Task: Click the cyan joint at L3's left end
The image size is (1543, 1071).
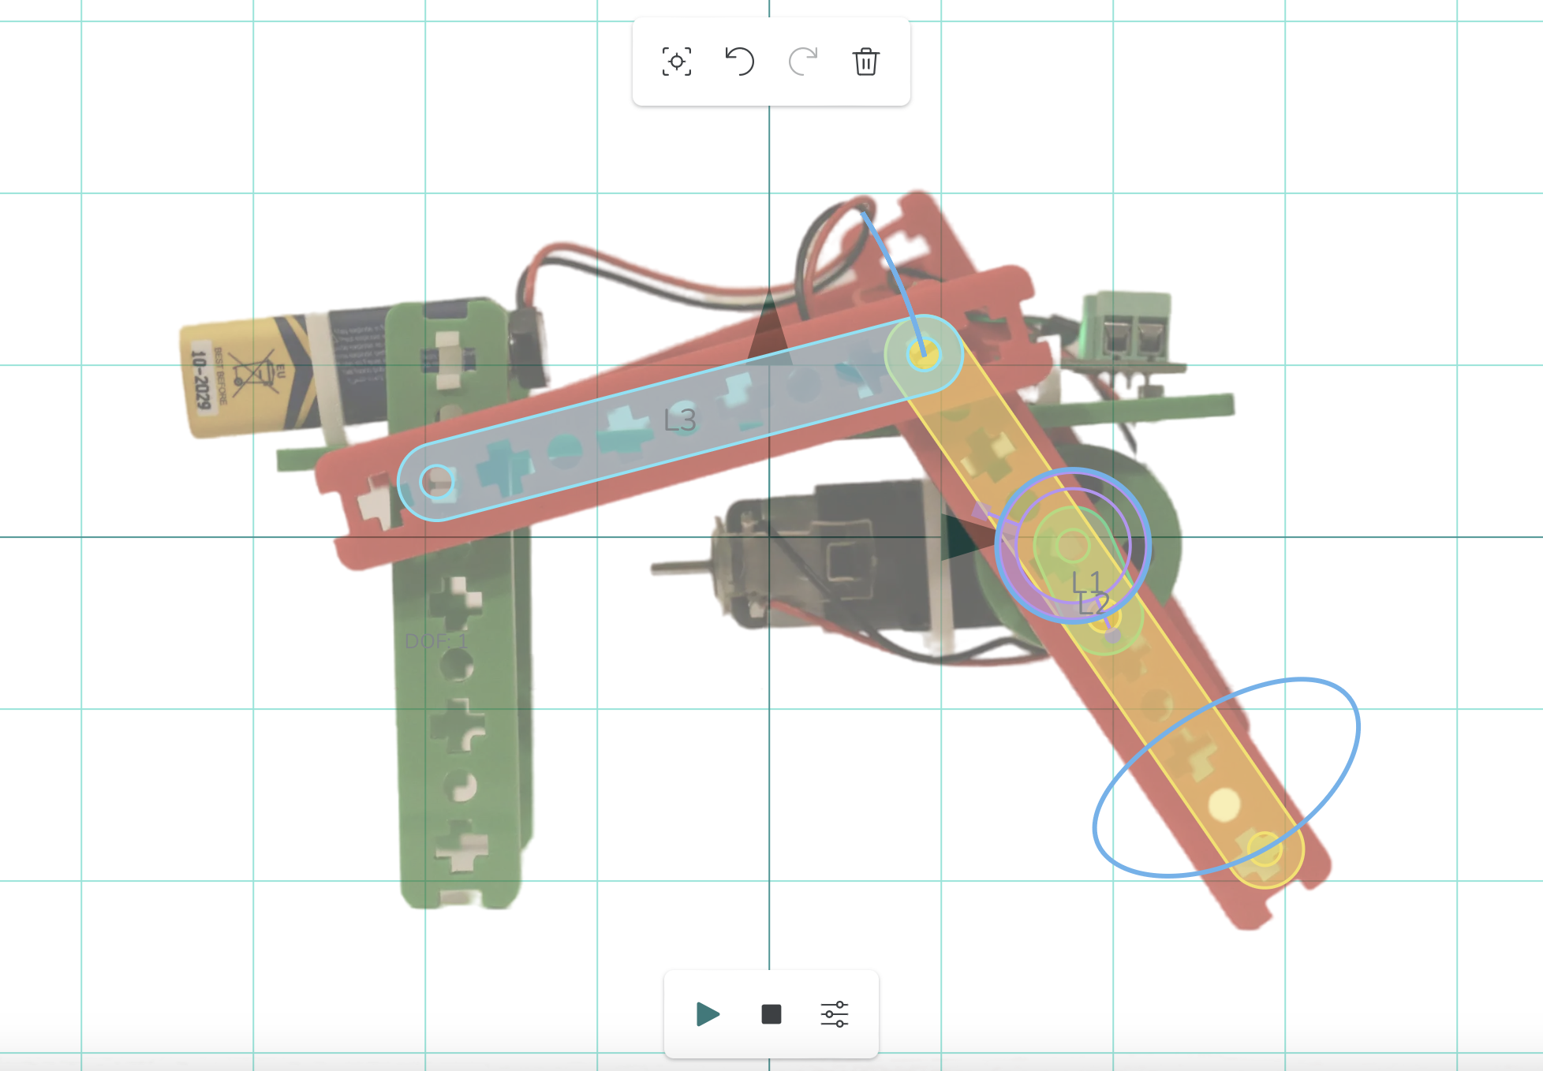Action: pos(437,481)
